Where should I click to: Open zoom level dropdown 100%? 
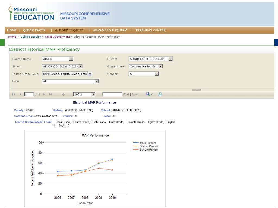tap(84, 95)
